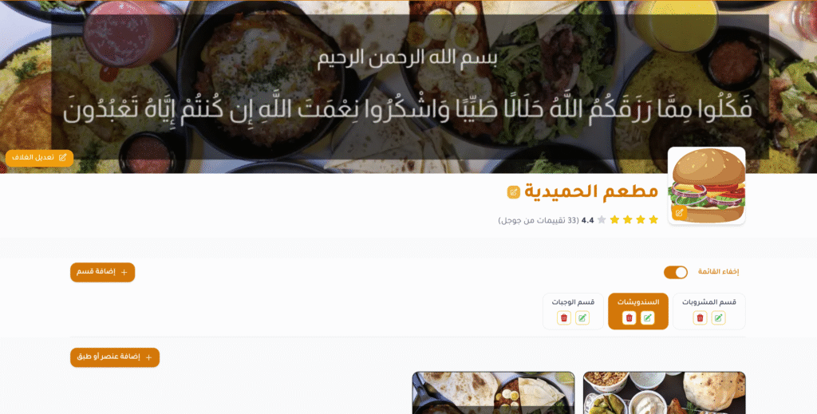Open the left dish image card

click(493, 392)
